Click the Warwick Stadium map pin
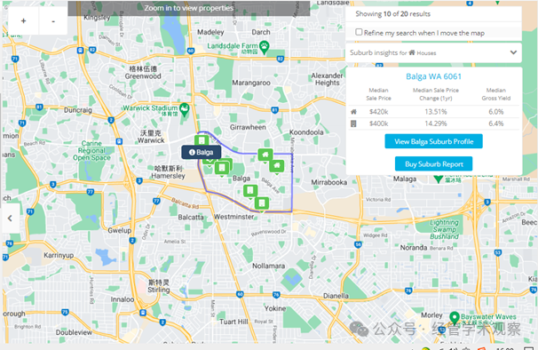The width and height of the screenshot is (538, 350). [185, 109]
